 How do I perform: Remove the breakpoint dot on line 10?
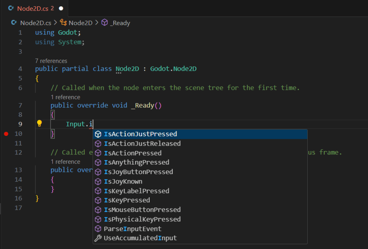[6, 134]
